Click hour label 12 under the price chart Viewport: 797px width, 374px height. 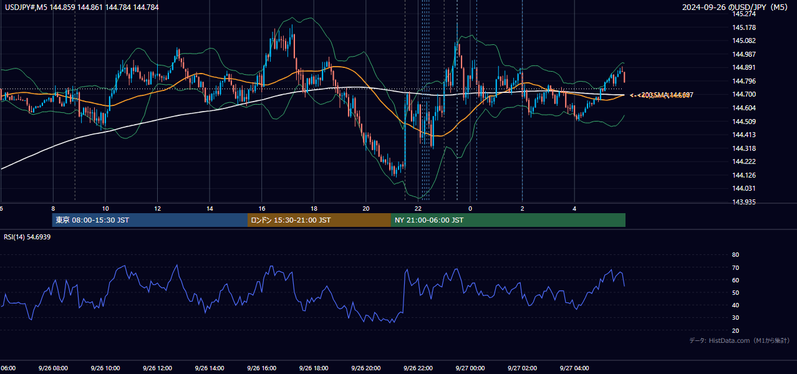(158, 209)
